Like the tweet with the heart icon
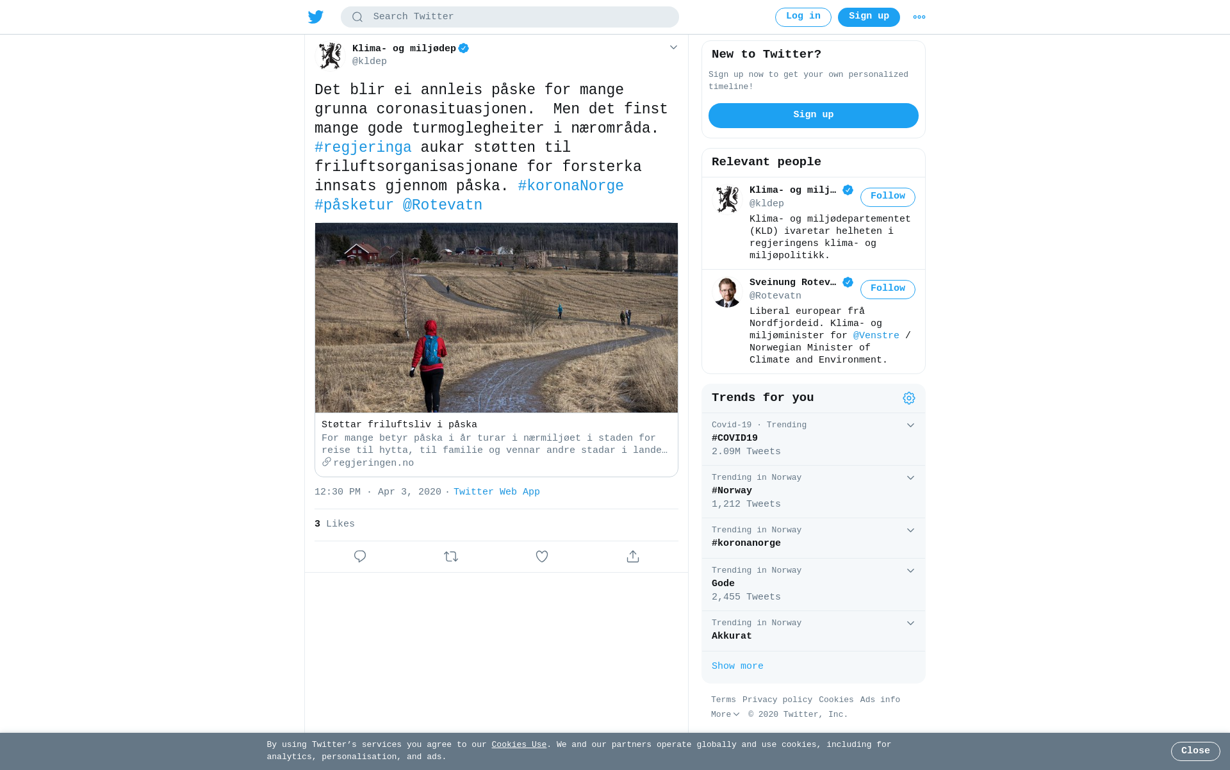This screenshot has height=770, width=1230. pos(542,557)
